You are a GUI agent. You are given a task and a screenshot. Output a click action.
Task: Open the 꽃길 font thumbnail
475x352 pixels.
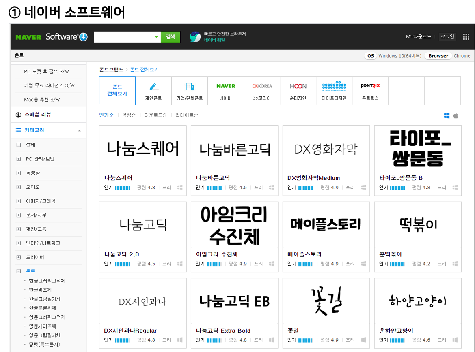tap(326, 301)
